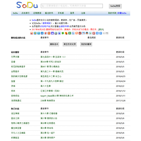Open the novel 圣墟
The width and height of the screenshot is (141, 141).
(x=13, y=62)
